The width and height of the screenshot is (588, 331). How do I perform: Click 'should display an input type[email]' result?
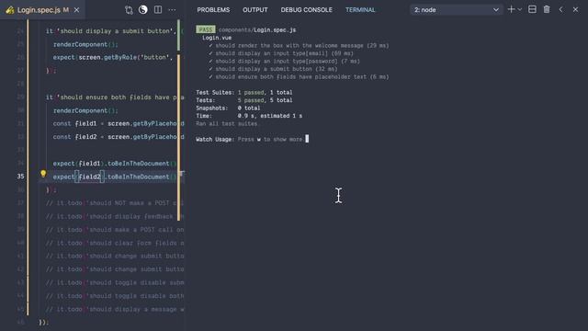[281, 53]
